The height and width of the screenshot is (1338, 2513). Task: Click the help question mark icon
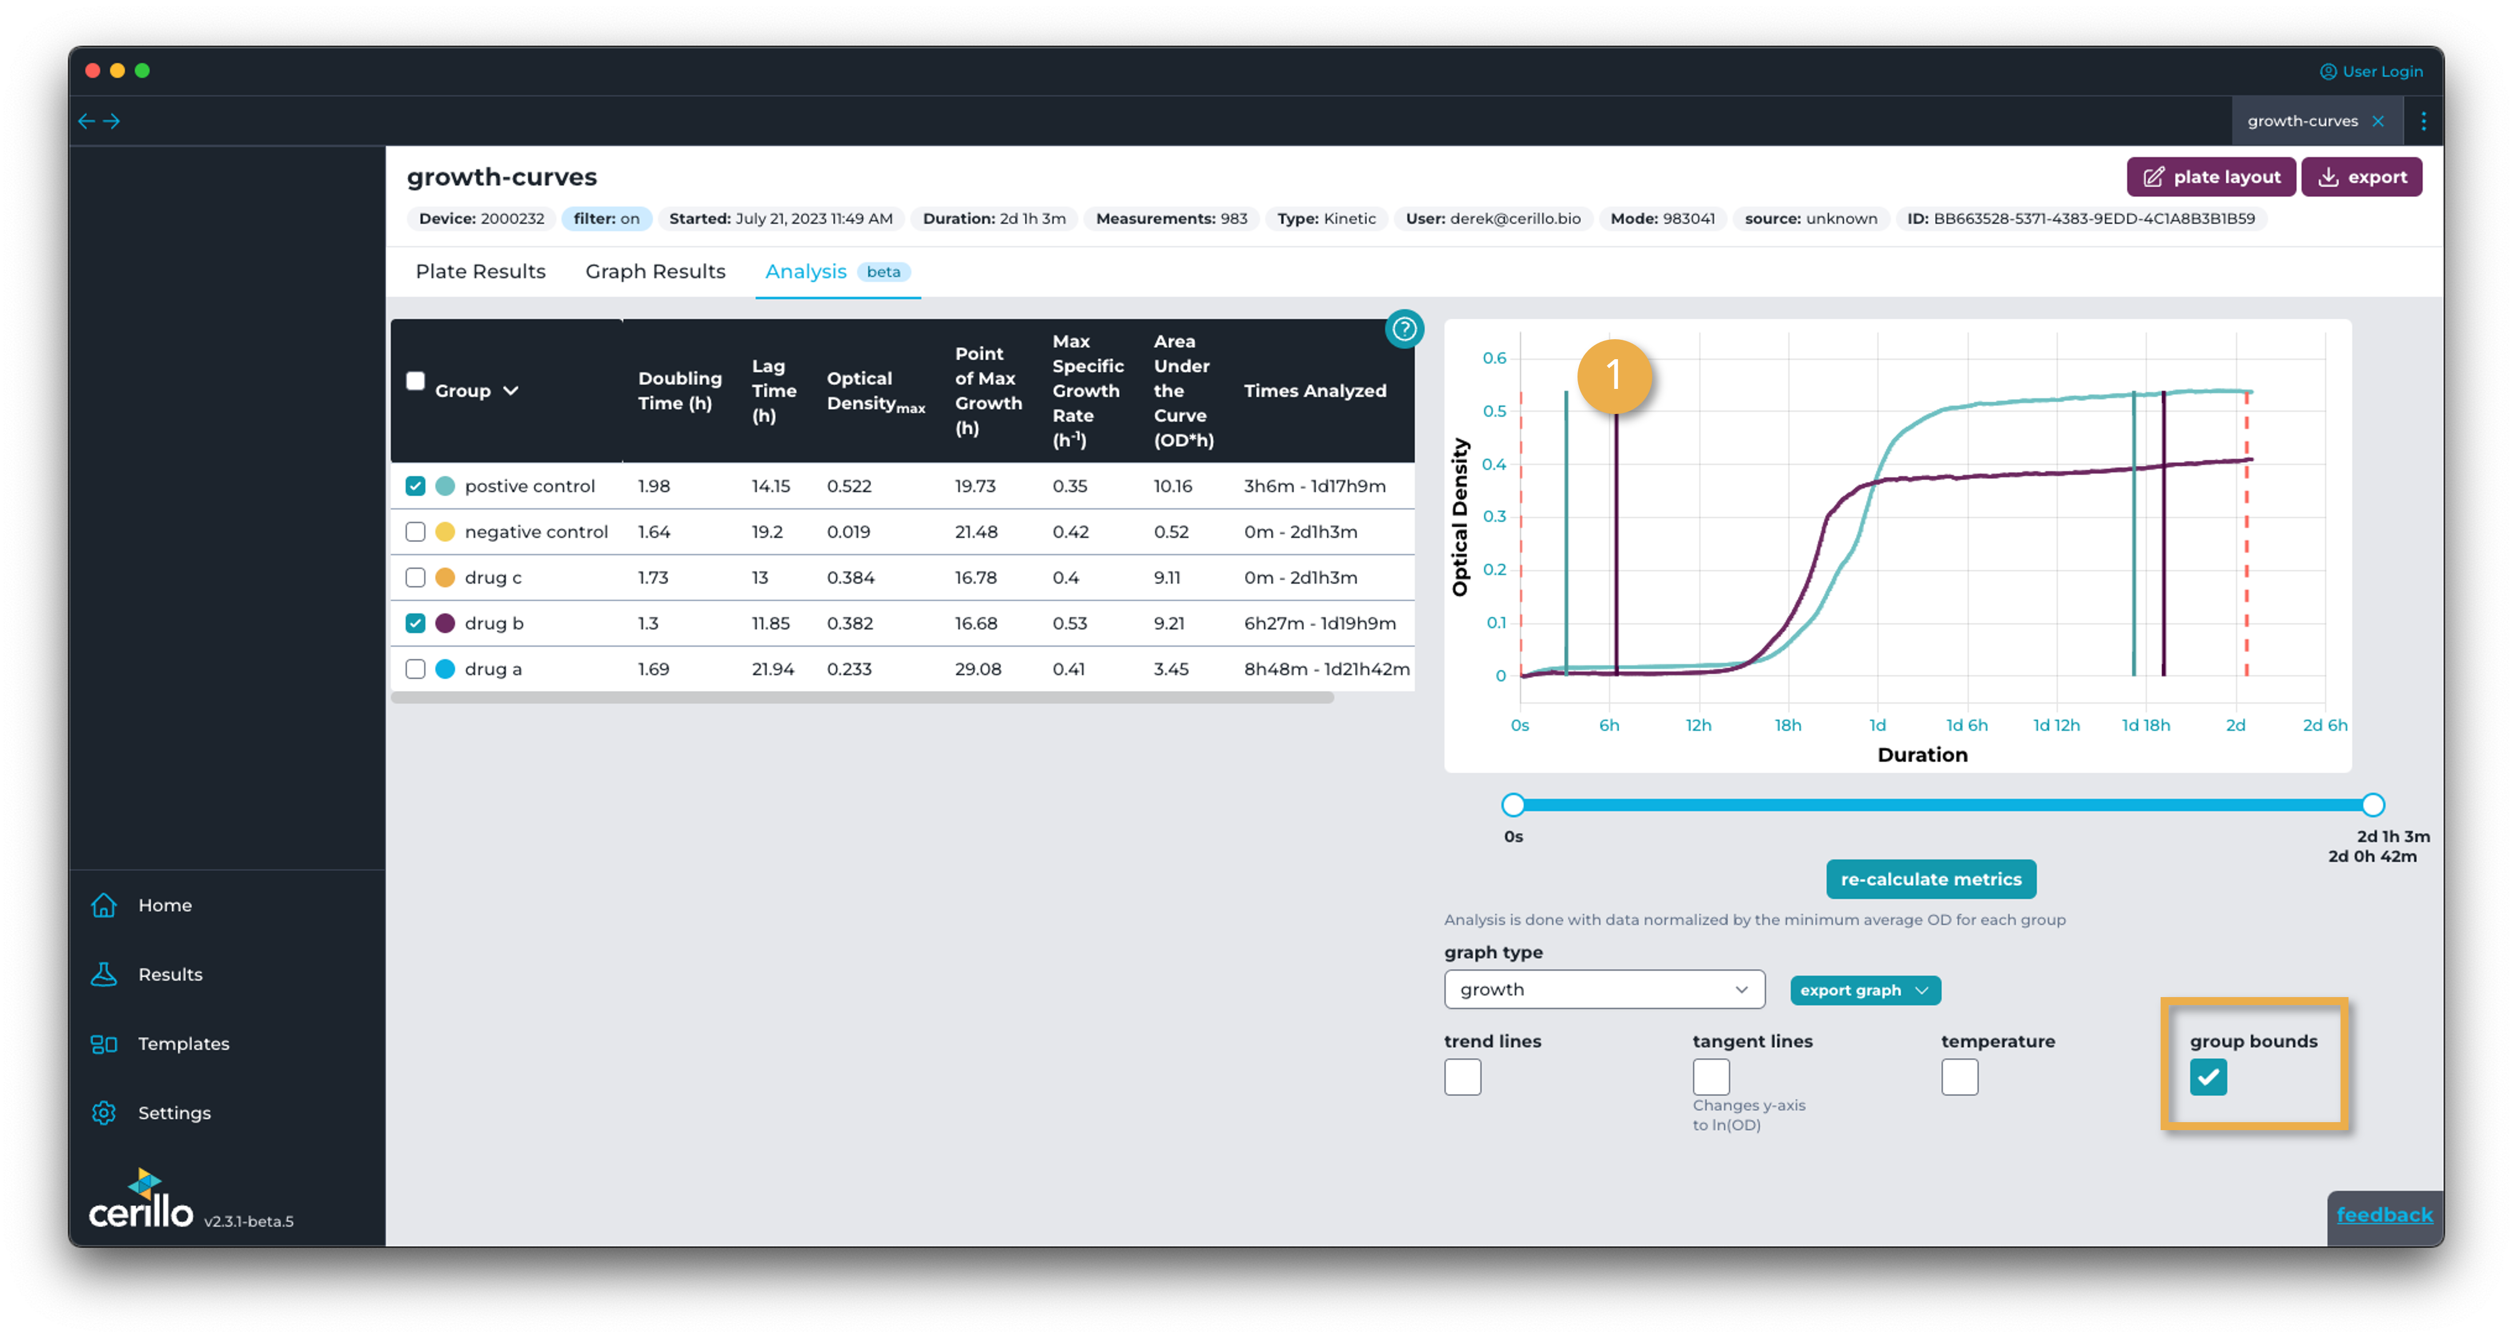click(x=1404, y=329)
